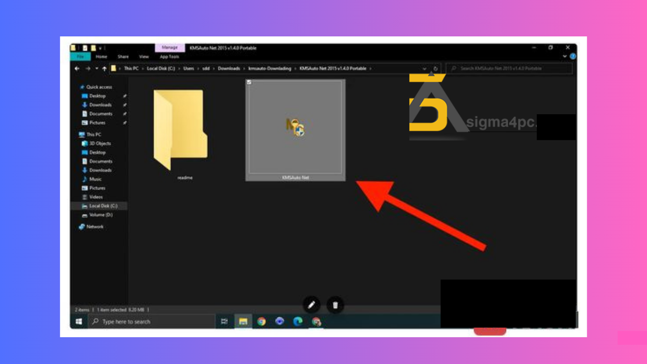Open Task View on the taskbar

pyautogui.click(x=224, y=322)
